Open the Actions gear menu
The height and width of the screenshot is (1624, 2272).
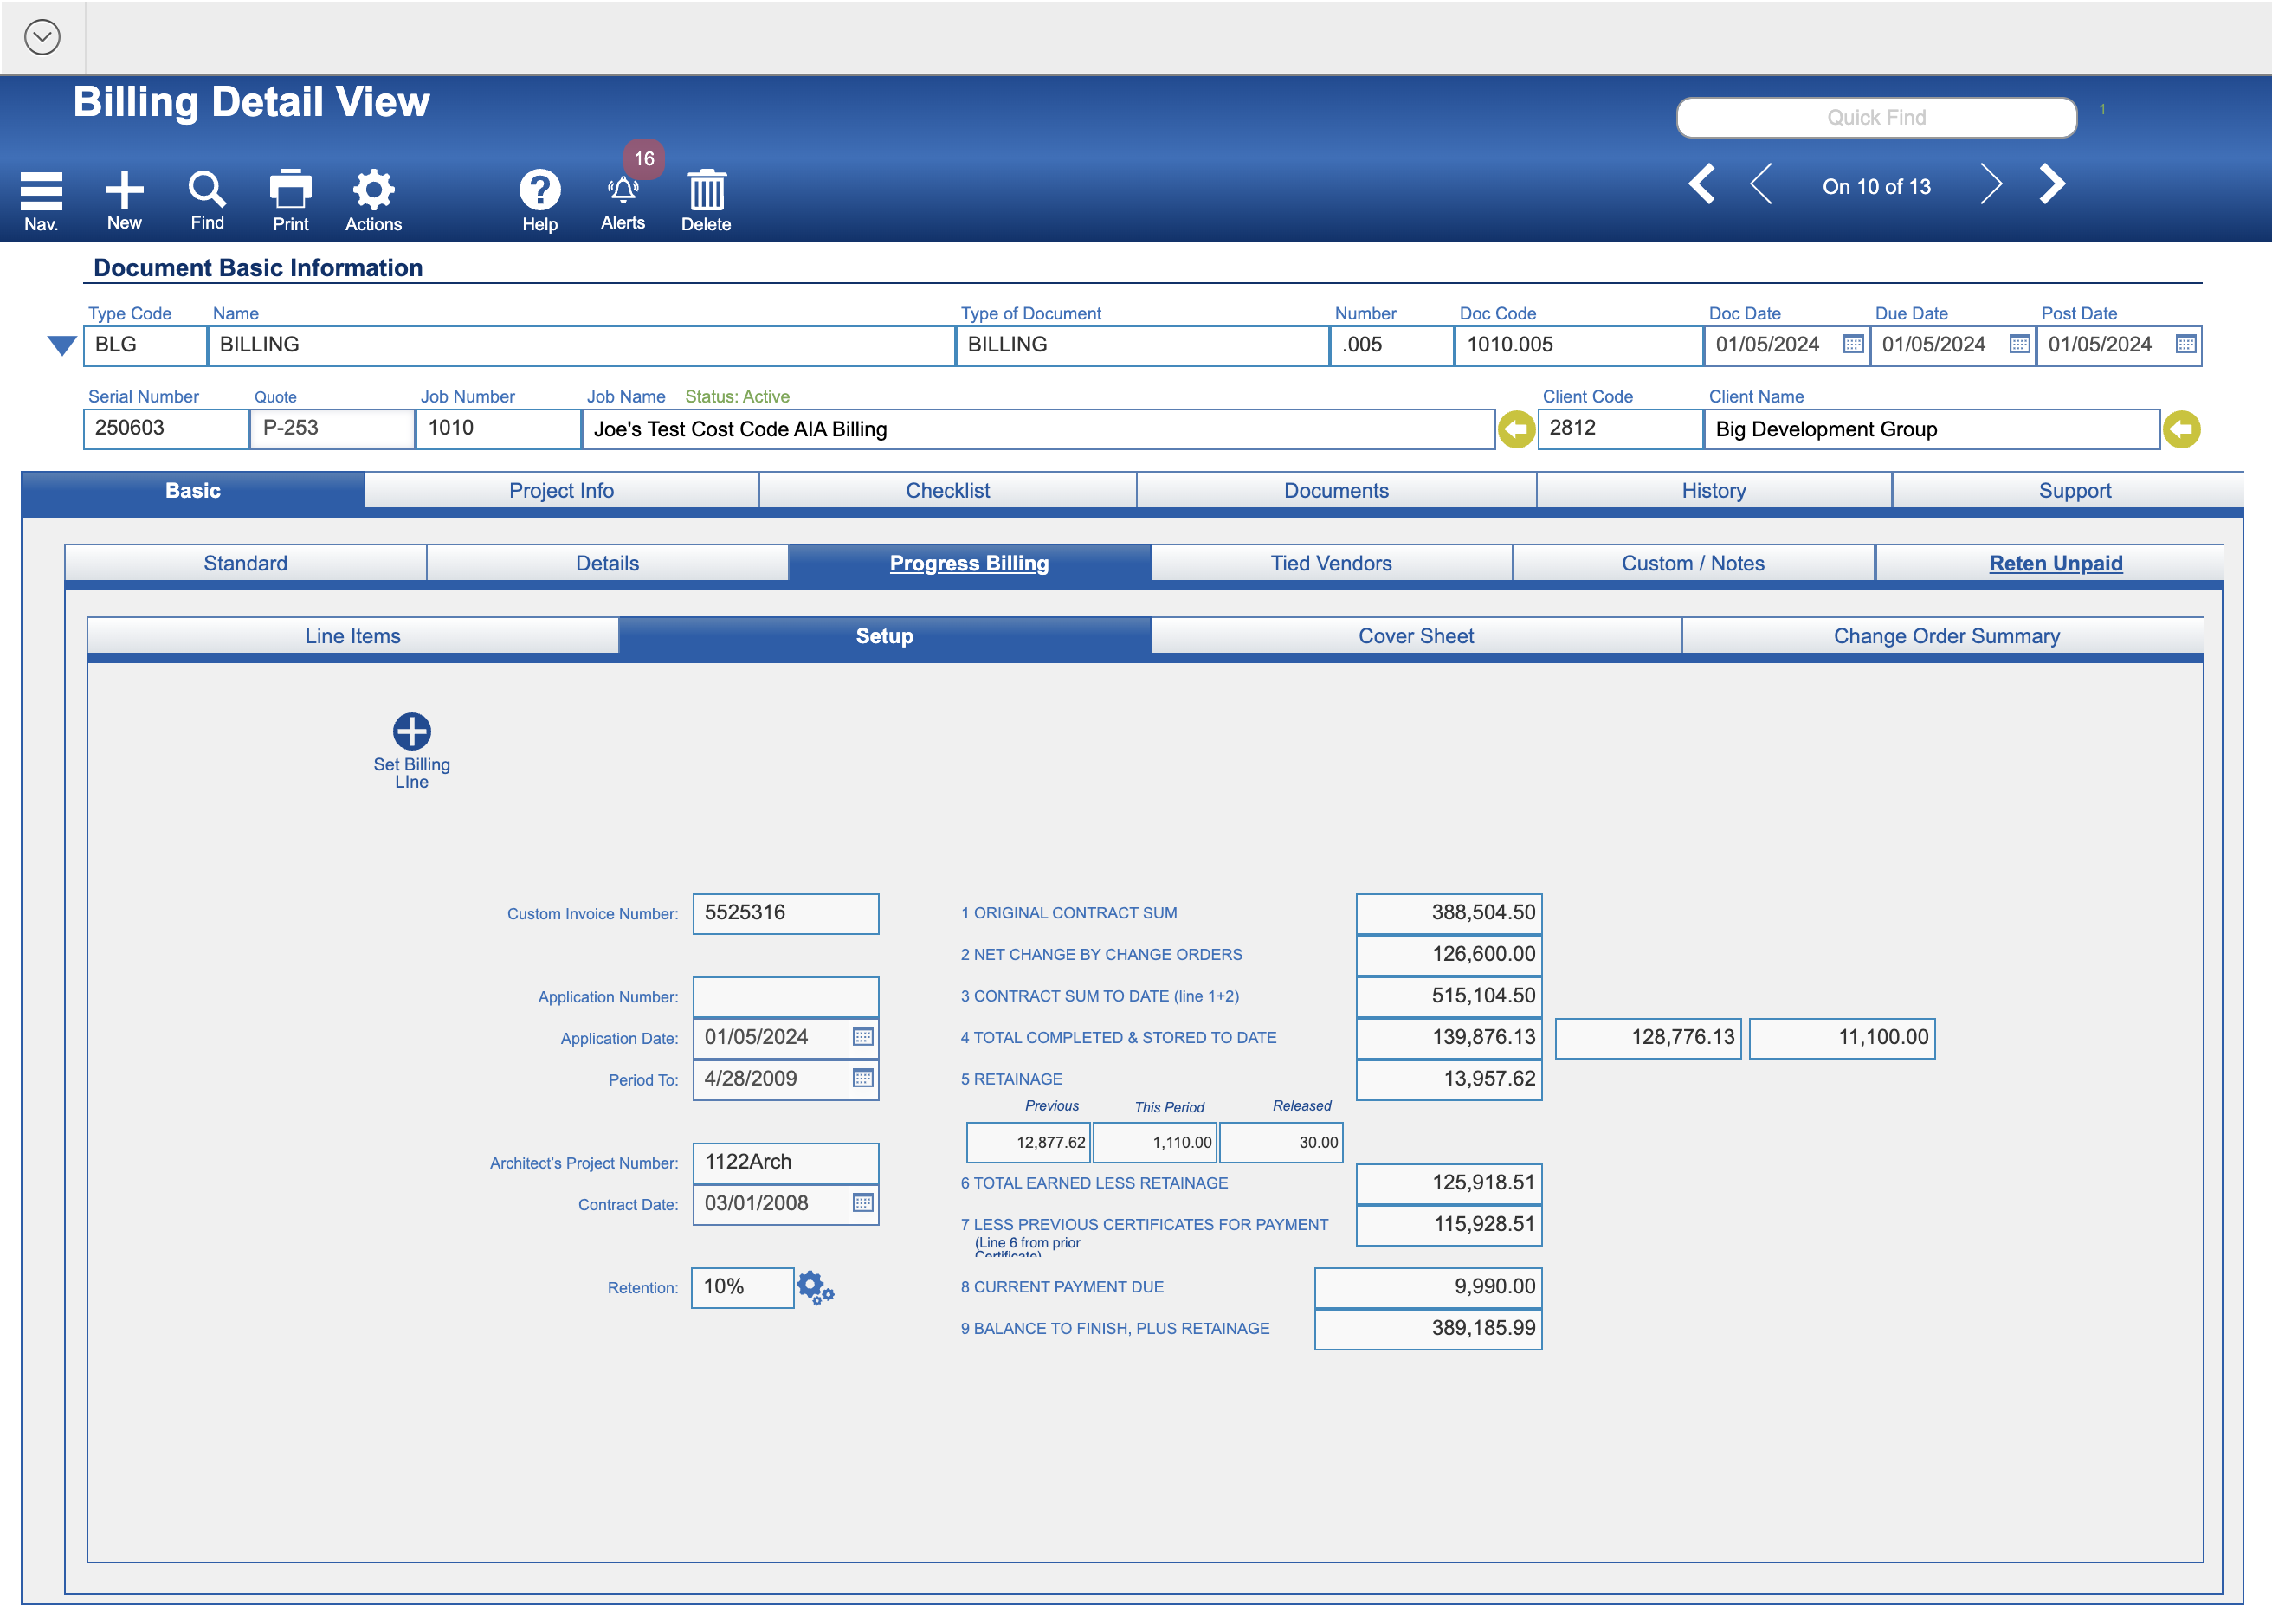click(373, 189)
